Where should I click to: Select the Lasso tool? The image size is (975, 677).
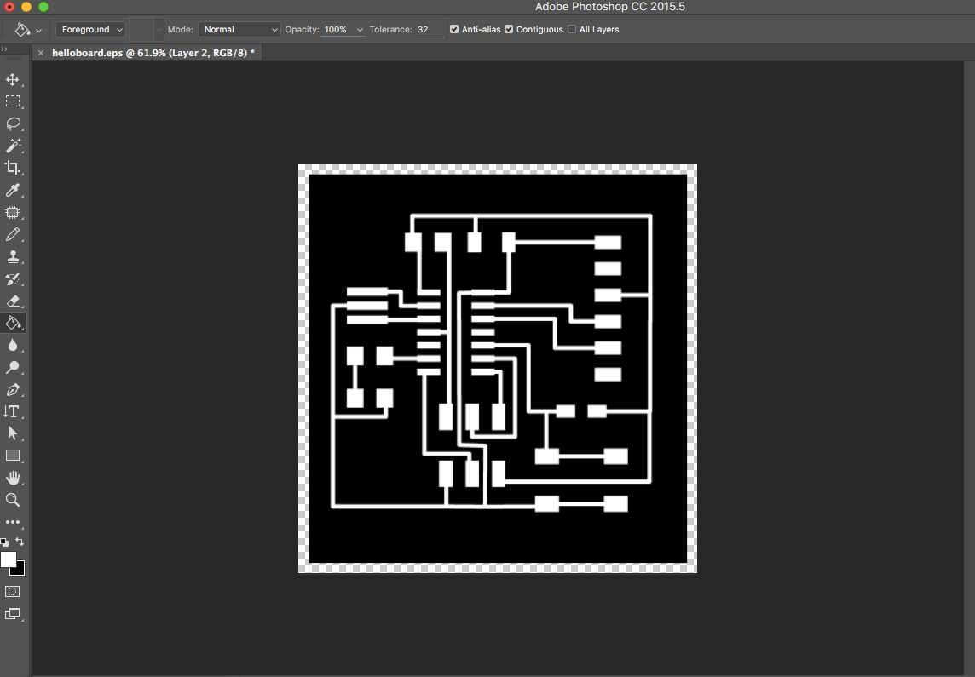(13, 123)
